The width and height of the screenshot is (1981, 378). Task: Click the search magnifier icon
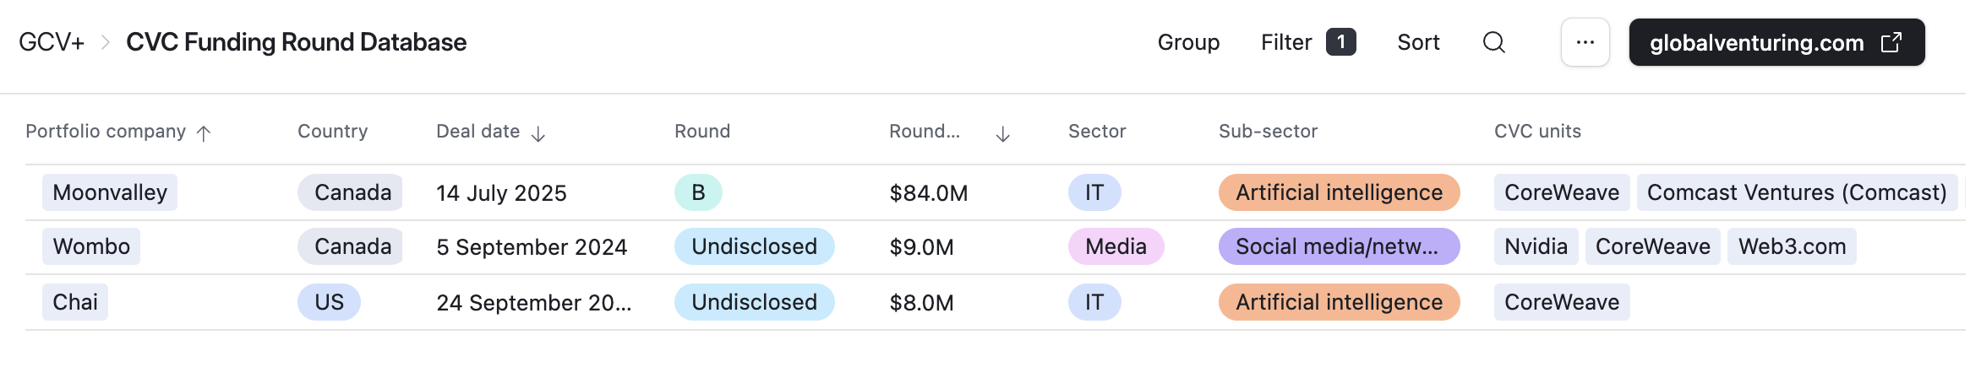[x=1493, y=42]
